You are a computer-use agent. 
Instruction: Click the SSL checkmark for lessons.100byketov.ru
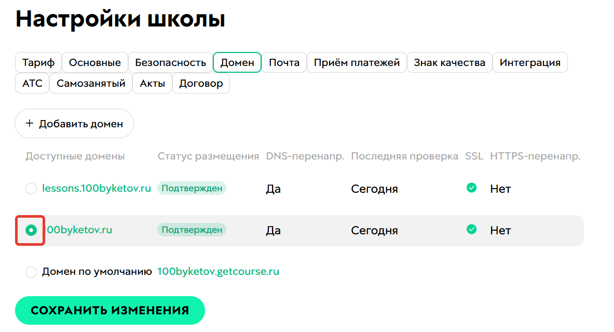471,188
